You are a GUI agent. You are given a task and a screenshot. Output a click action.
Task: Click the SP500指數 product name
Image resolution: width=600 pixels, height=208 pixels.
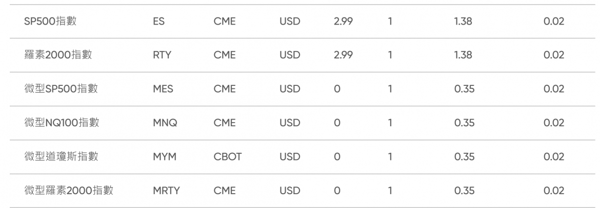(x=51, y=21)
